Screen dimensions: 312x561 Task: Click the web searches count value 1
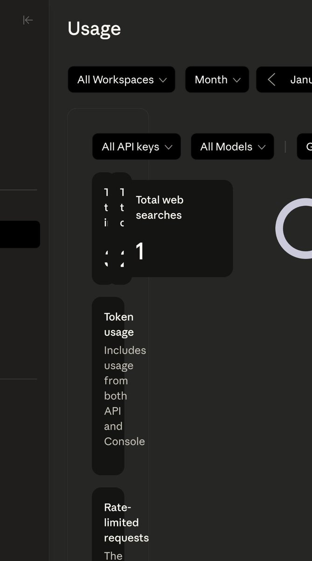[140, 252]
